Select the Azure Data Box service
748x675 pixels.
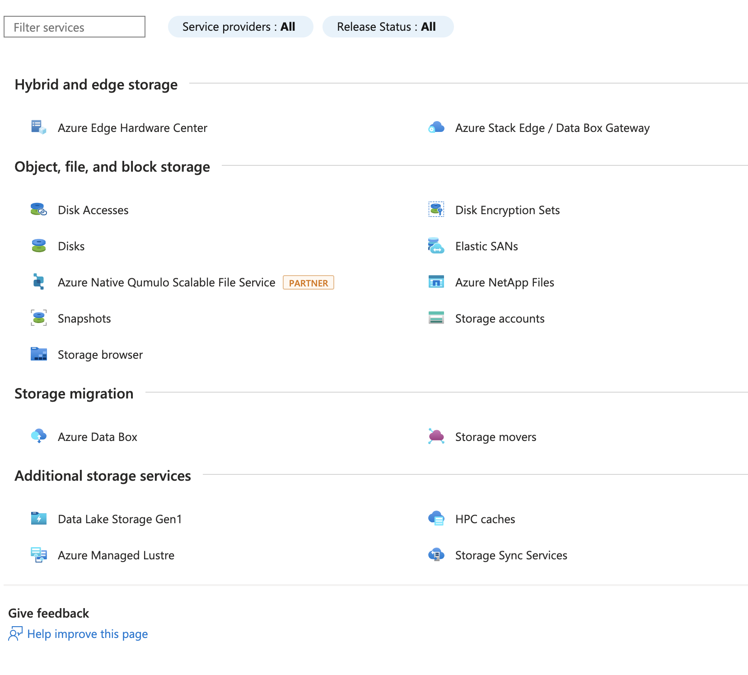[97, 437]
